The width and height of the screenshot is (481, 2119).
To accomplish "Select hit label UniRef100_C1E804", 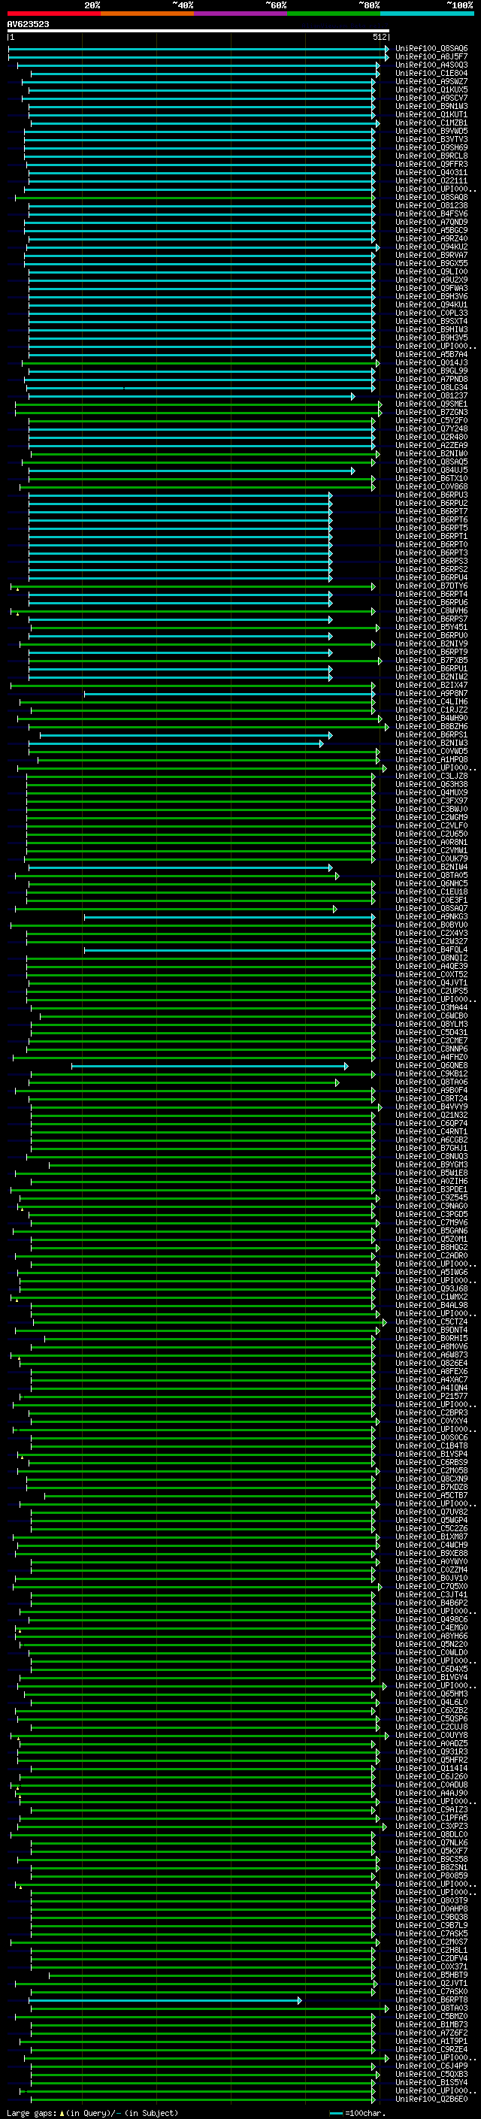I will point(431,73).
